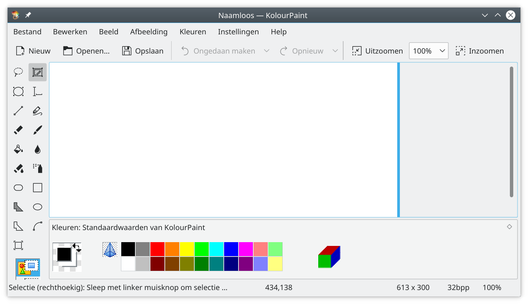Select the Line tool
The image size is (528, 304).
18,111
